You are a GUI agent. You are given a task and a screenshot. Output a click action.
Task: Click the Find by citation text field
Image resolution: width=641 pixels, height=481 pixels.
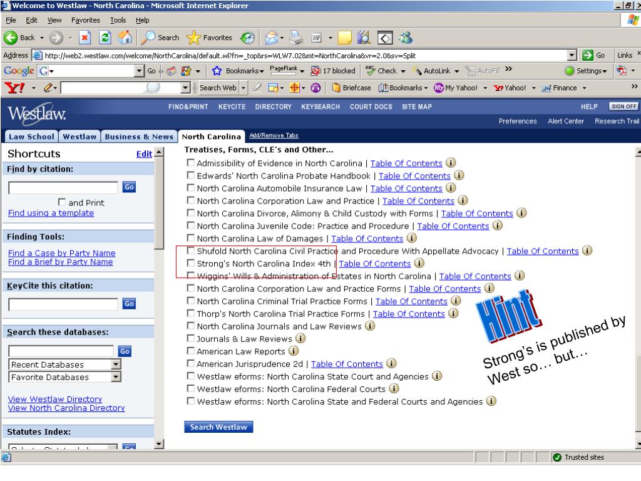pyautogui.click(x=63, y=187)
